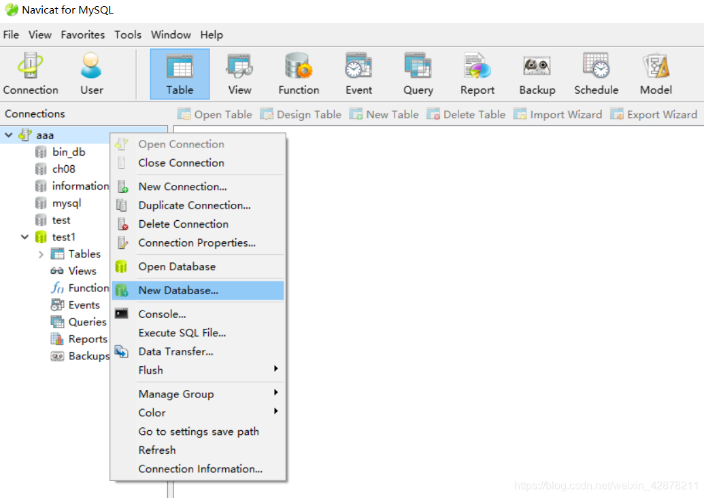Open the Manage Group submenu arrow
704x498 pixels.
pyautogui.click(x=276, y=393)
